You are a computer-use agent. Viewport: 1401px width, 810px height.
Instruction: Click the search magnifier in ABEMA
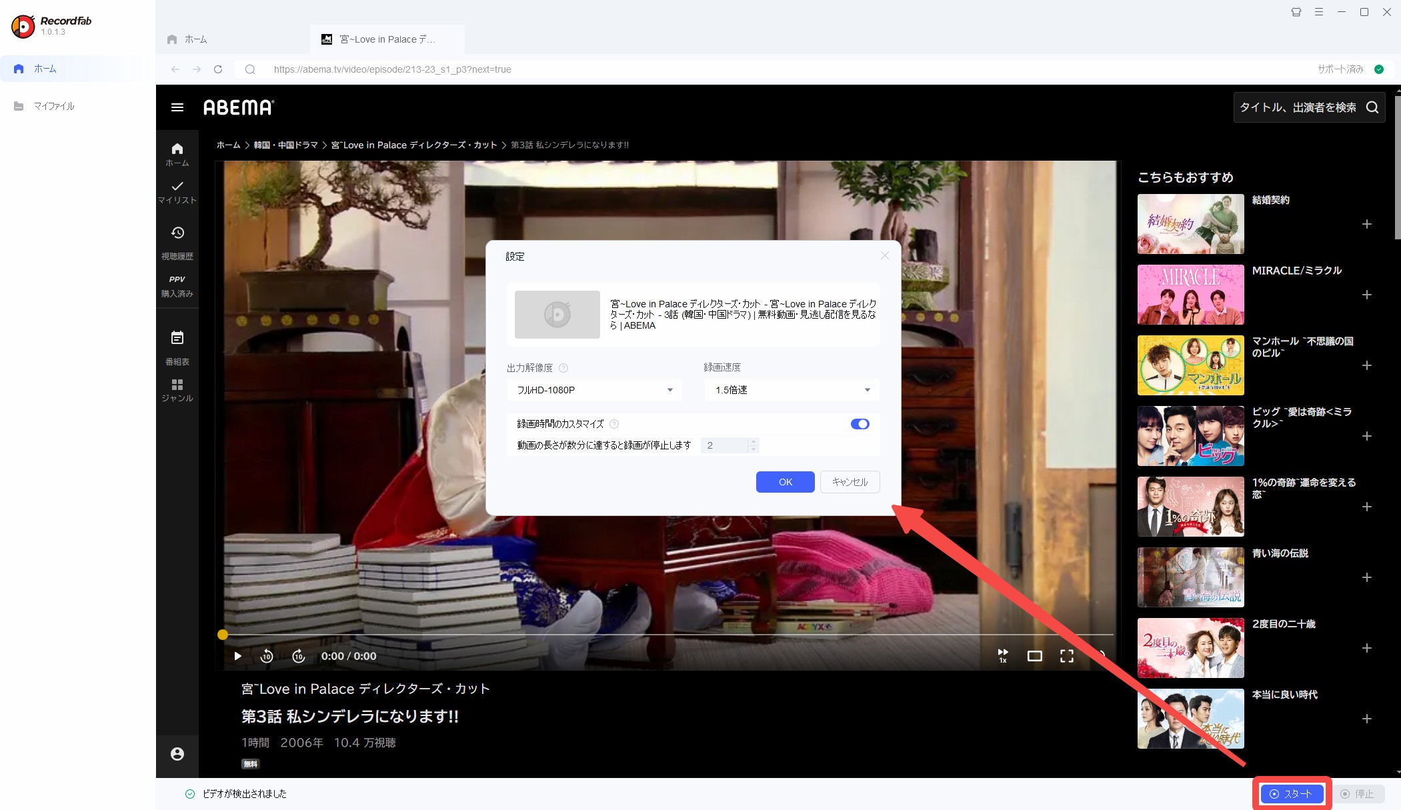click(1372, 107)
